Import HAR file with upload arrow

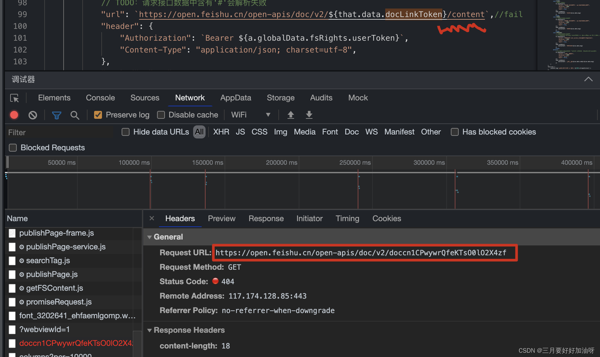tap(290, 115)
